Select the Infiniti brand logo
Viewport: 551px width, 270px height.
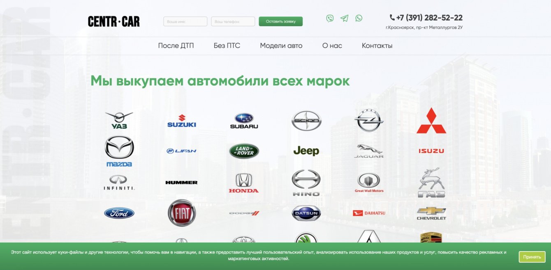pos(119,182)
